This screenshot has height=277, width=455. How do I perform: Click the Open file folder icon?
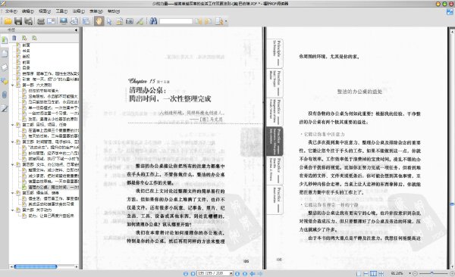(8, 21)
